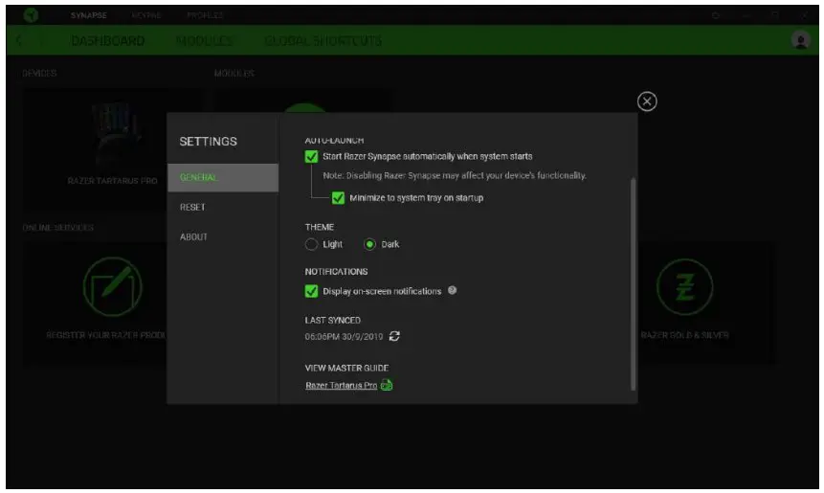
Task: Click the settings dialog vertical scrollbar
Action: tap(633, 283)
